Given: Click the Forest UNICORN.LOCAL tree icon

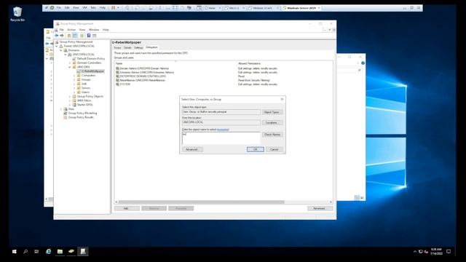Looking at the screenshot, I should click(x=61, y=46).
